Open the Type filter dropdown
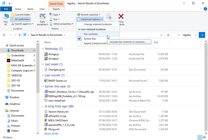208x140 pixels. point(55,15)
